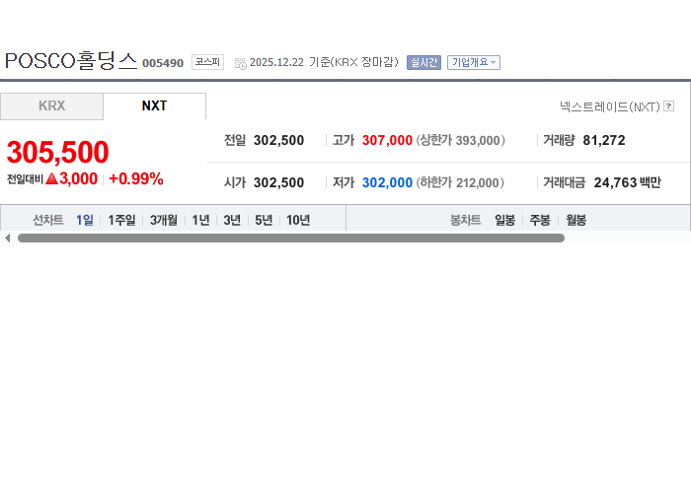Select the 1주일 line chart period
691x483 pixels.
[x=121, y=220]
